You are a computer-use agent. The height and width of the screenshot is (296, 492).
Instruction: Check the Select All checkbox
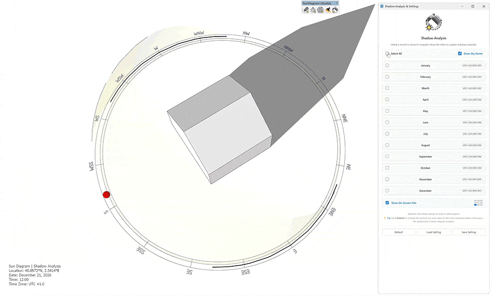[387, 54]
